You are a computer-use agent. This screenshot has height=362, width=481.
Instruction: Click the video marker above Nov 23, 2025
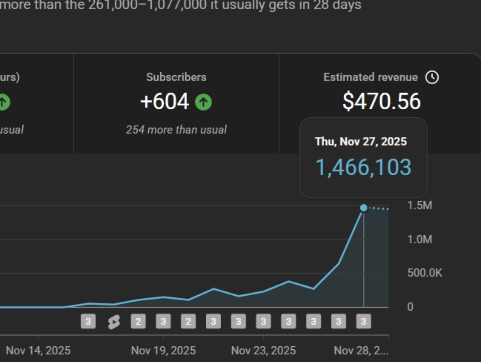263,321
